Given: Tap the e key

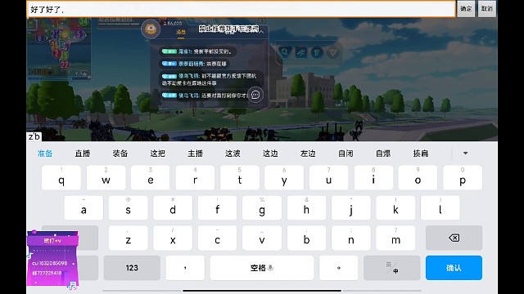Looking at the screenshot, I should (151, 178).
